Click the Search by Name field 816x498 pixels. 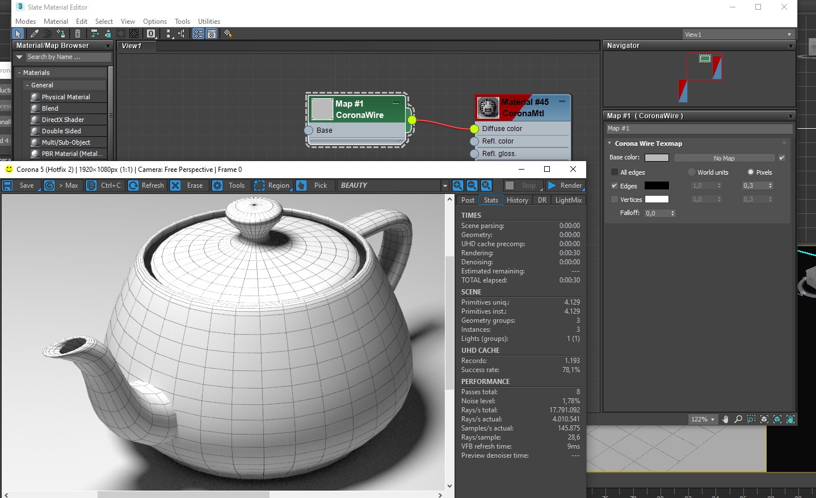[x=68, y=57]
